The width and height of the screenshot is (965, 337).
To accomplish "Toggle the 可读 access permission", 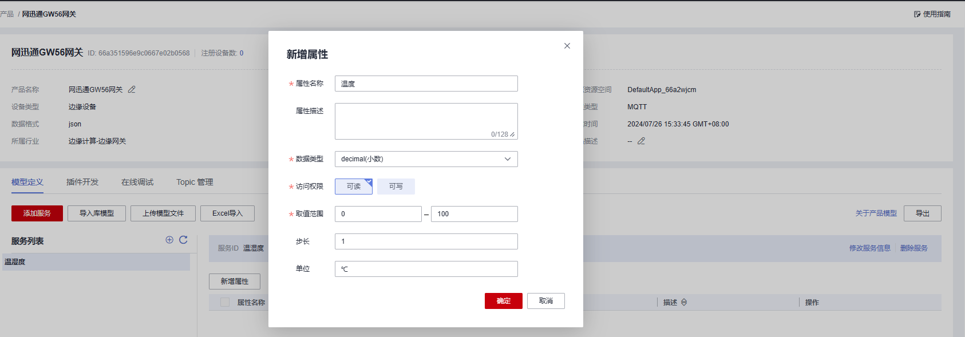I will [354, 187].
